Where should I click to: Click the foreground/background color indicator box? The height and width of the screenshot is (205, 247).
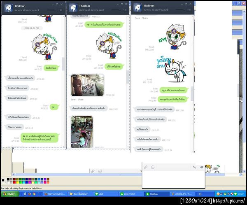coord(3,181)
